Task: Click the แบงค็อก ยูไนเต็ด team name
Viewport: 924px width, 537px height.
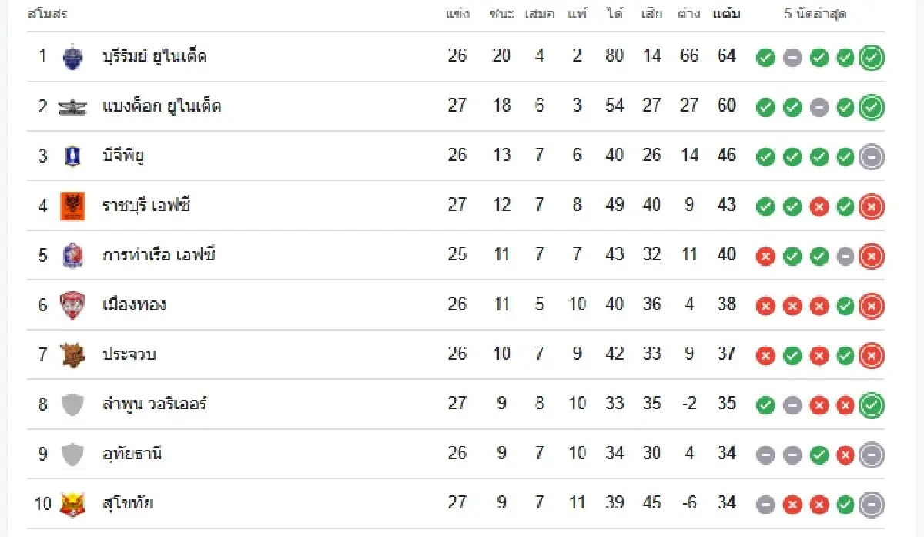Action: pyautogui.click(x=162, y=106)
